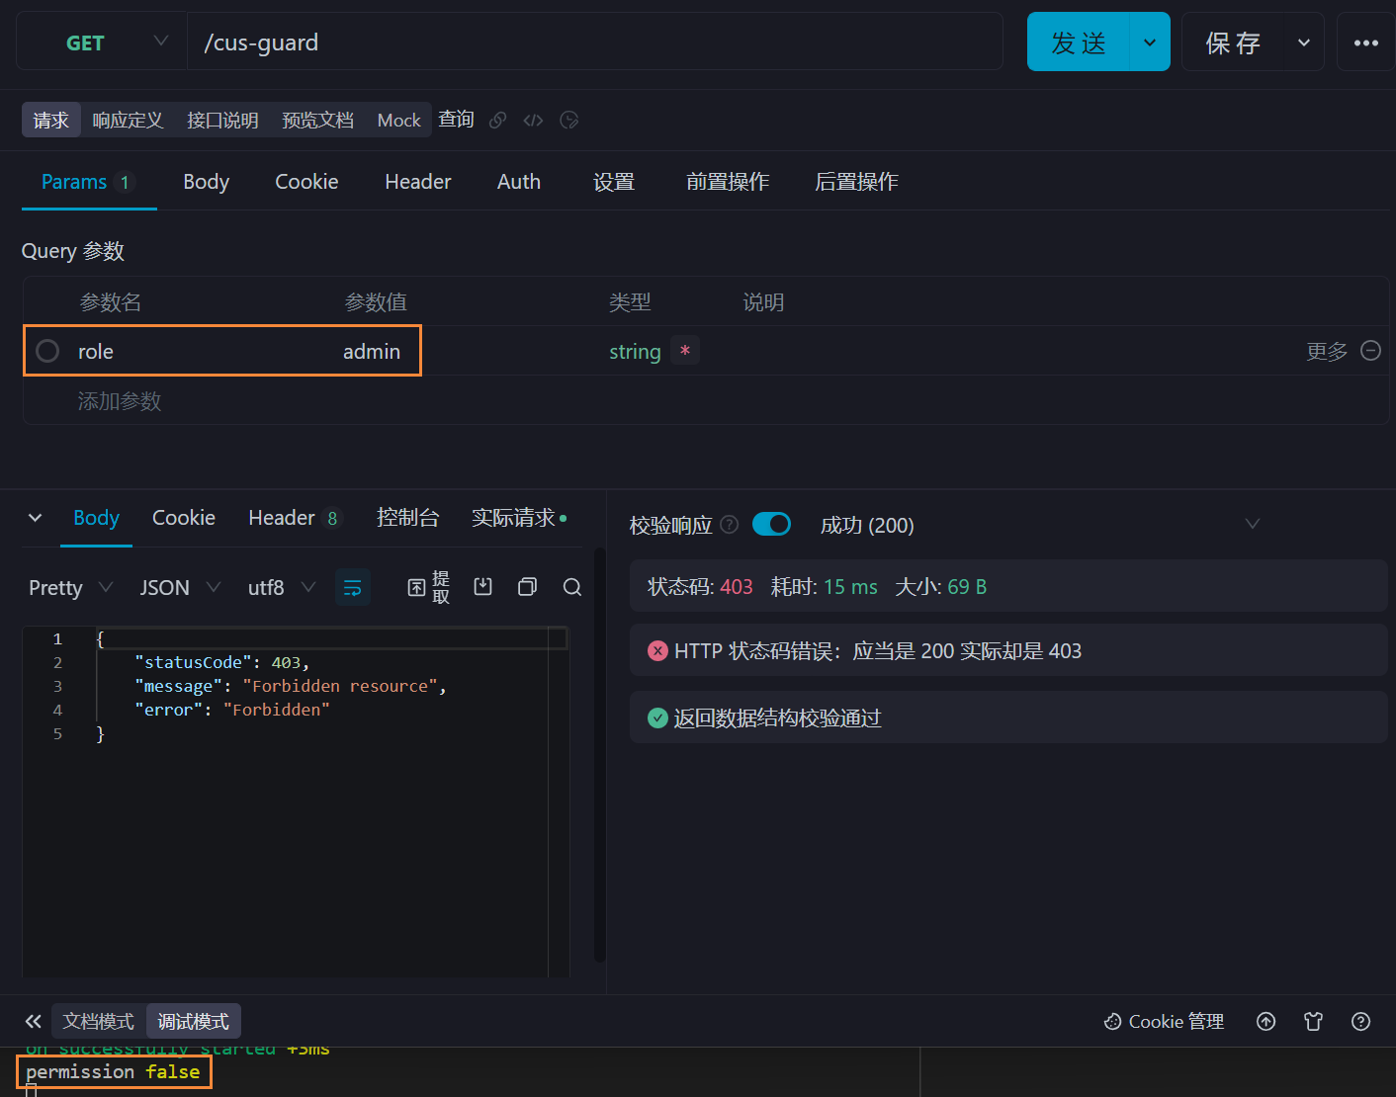The width and height of the screenshot is (1396, 1097).
Task: Click the 发送 send button
Action: (x=1078, y=42)
